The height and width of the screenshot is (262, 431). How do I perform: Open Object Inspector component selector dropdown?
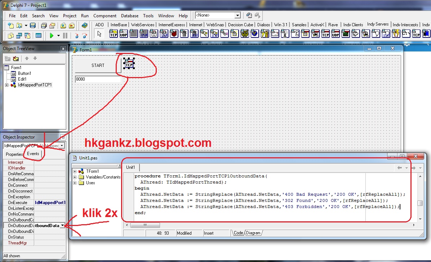coord(62,145)
